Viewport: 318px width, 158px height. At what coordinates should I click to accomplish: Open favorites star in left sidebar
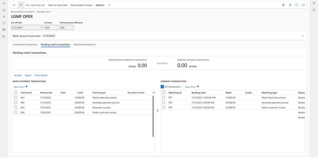pos(4,17)
